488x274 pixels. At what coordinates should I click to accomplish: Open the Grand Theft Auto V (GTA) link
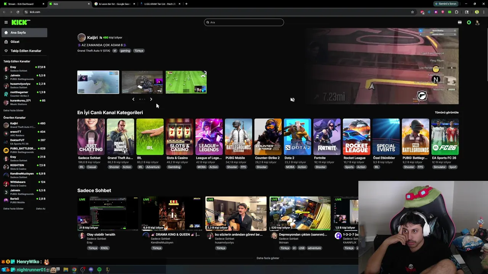[x=94, y=51]
